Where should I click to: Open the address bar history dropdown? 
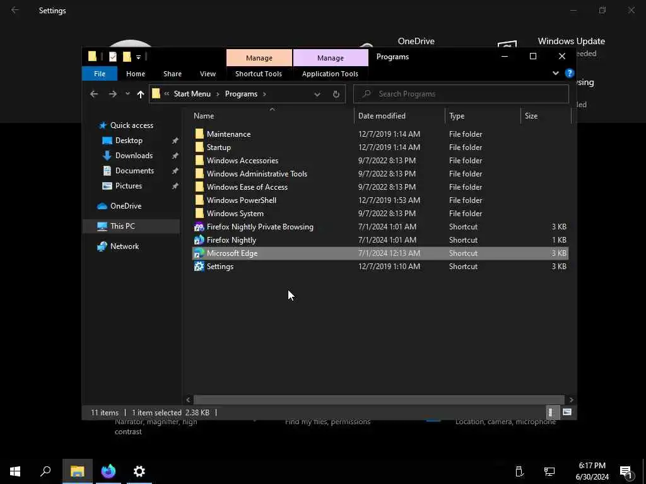[x=317, y=95]
